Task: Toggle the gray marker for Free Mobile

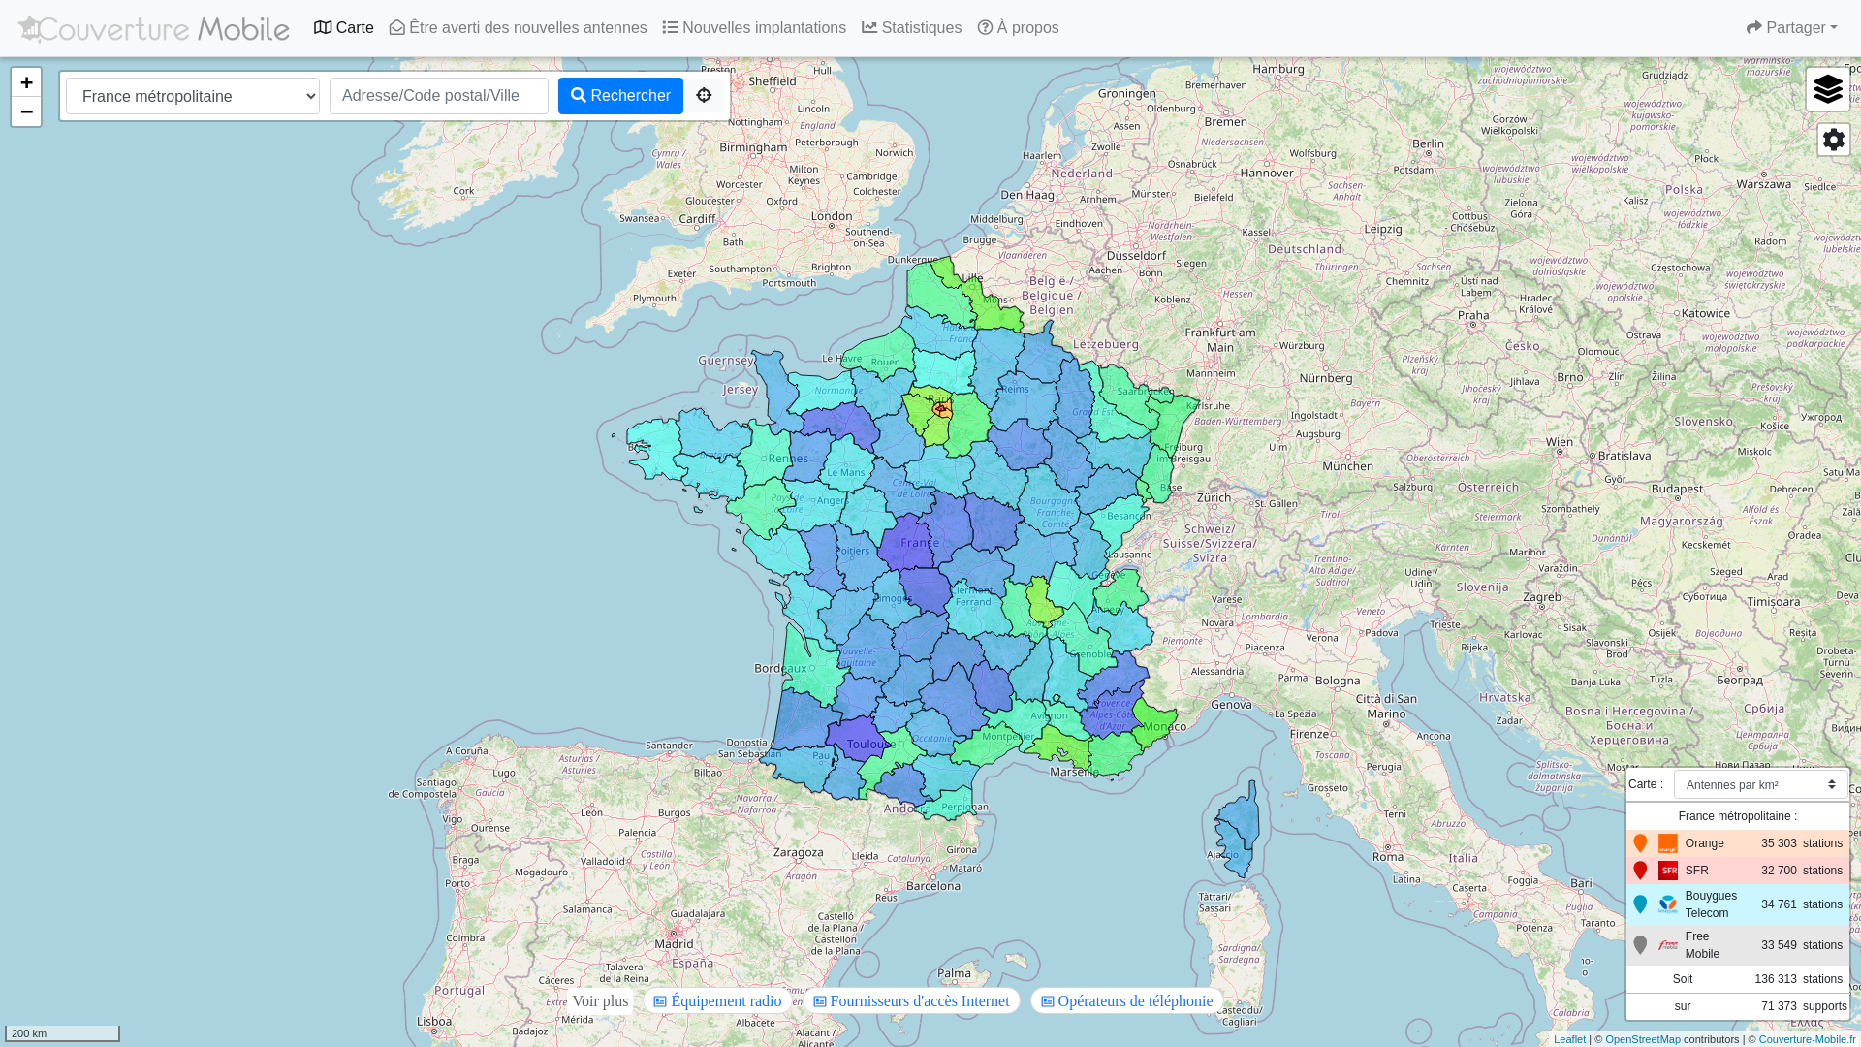Action: tap(1640, 945)
